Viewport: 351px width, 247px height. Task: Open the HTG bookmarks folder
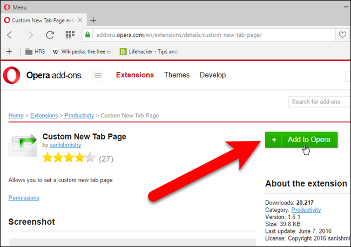tap(35, 51)
